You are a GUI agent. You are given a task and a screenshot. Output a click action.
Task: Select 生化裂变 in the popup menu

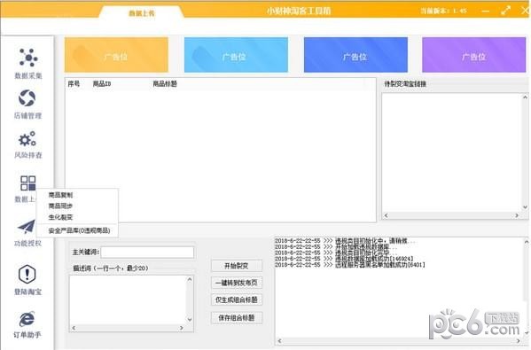60,217
